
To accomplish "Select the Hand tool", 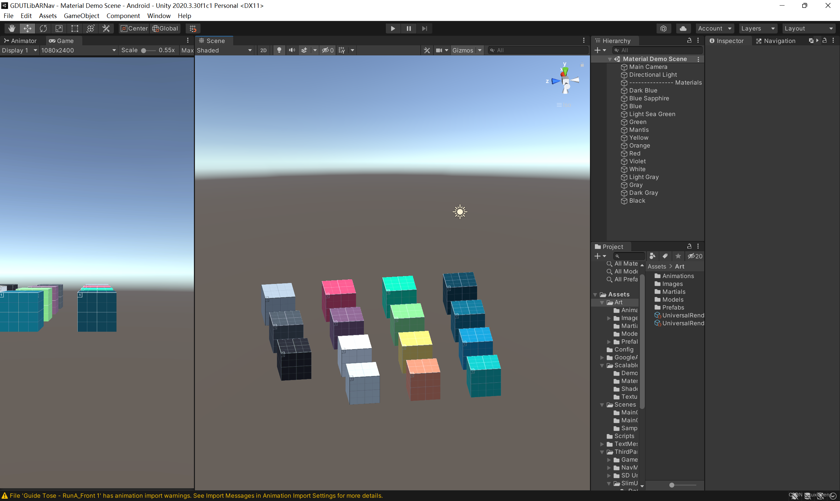I will (11, 28).
